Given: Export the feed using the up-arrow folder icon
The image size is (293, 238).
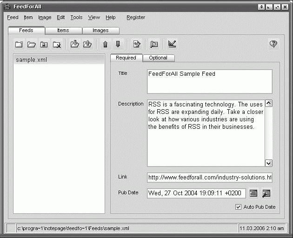Looking at the screenshot, I should point(87,44).
